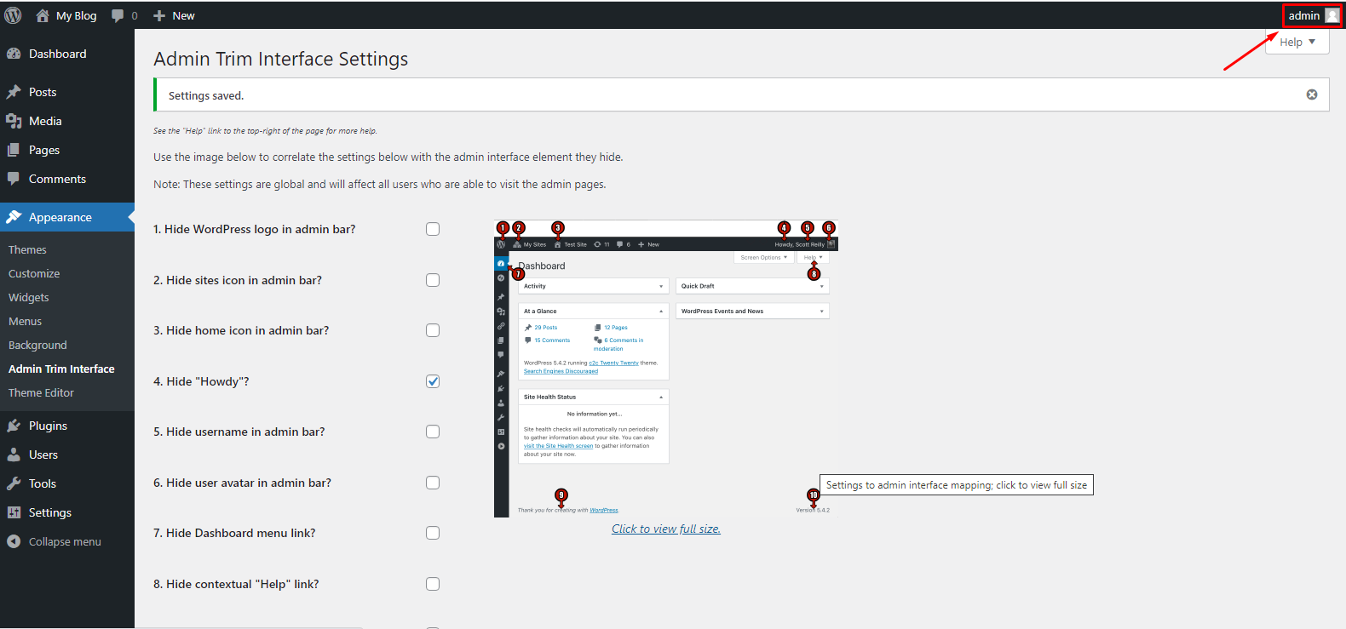Toggle Hide WordPress logo in admin bar
This screenshot has width=1346, height=629.
pos(433,229)
